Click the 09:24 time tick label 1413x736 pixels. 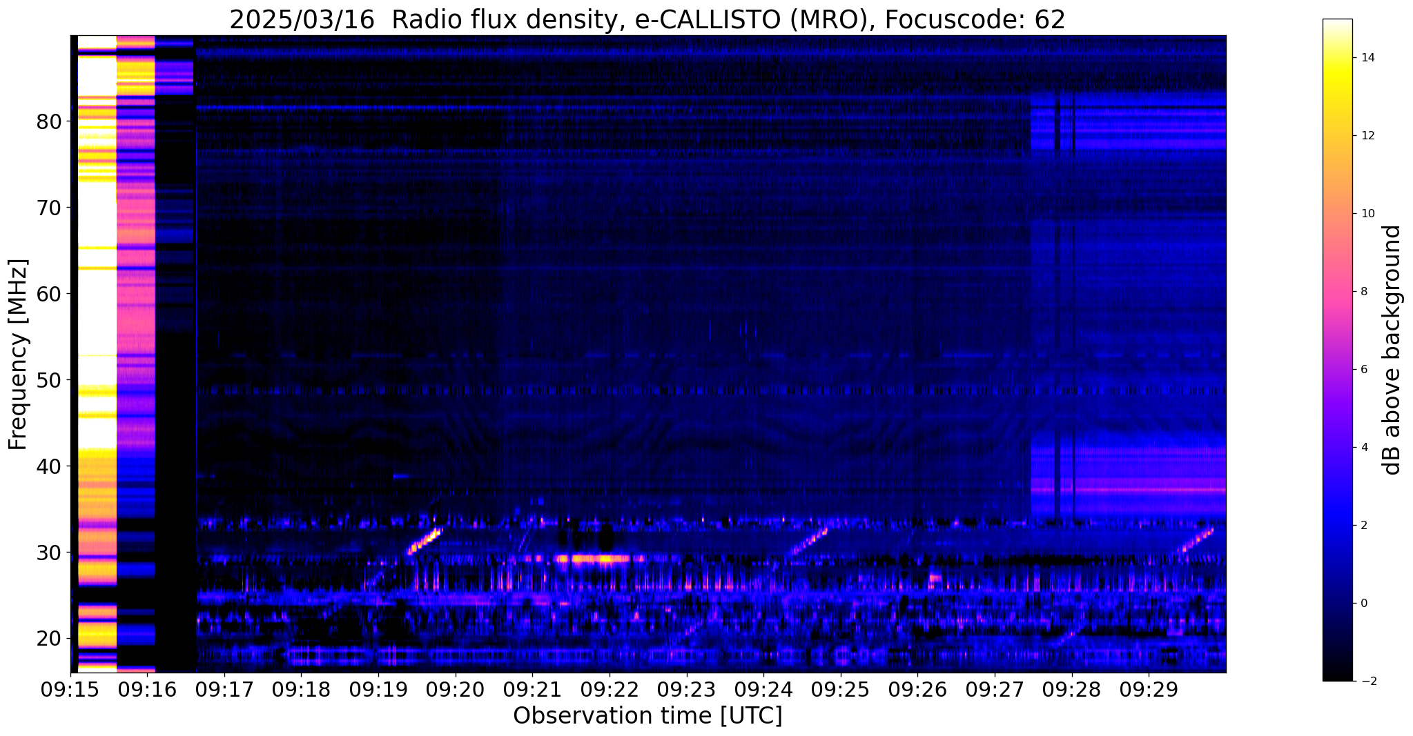[x=763, y=689]
